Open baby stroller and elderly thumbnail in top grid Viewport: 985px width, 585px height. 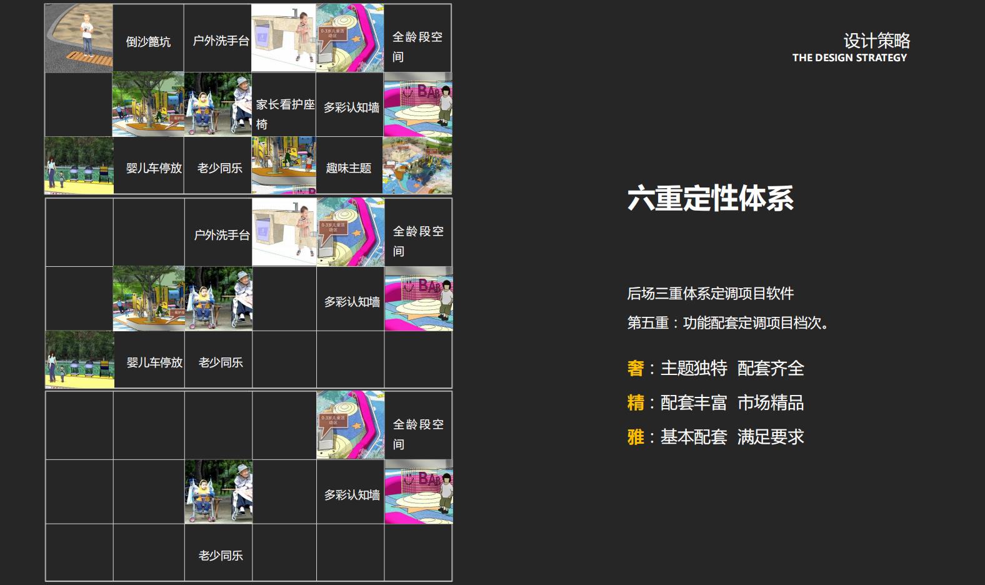pyautogui.click(x=218, y=104)
